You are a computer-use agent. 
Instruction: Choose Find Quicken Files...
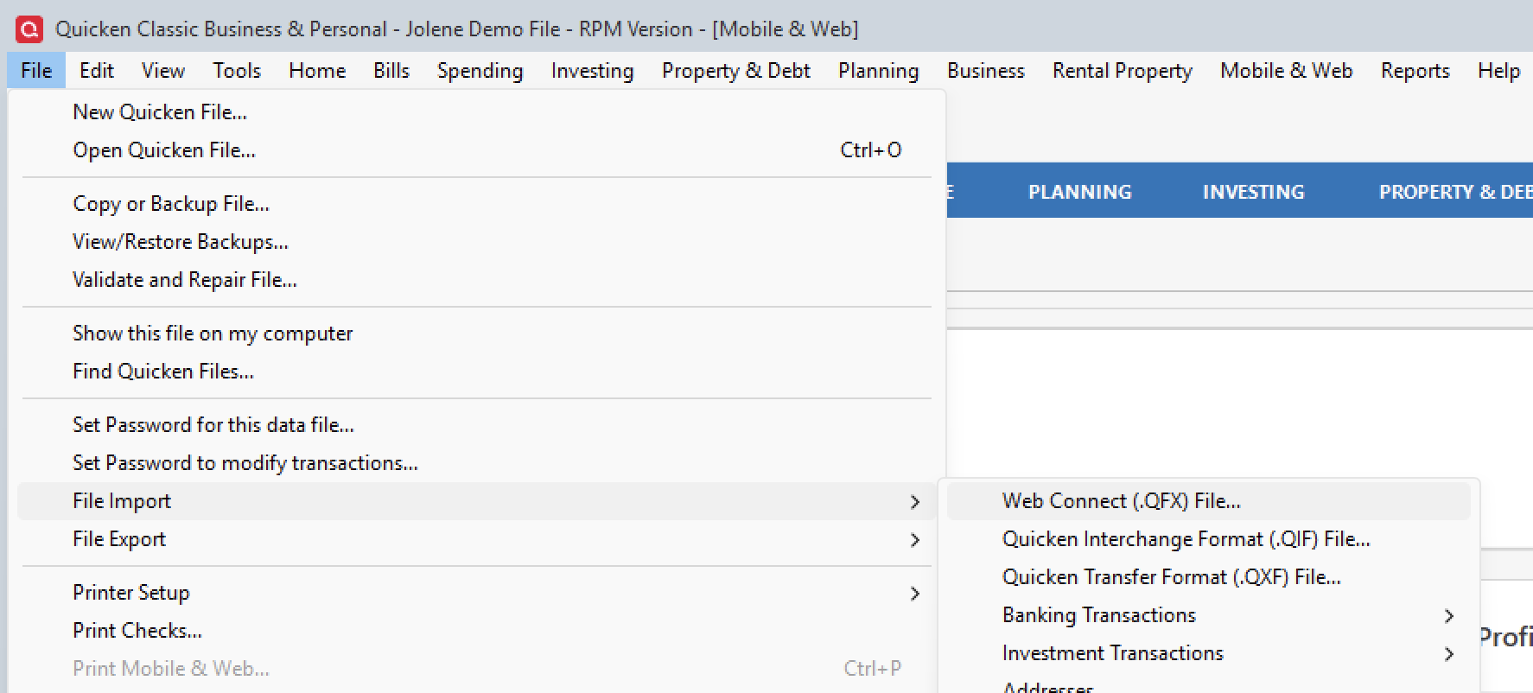tap(477, 372)
